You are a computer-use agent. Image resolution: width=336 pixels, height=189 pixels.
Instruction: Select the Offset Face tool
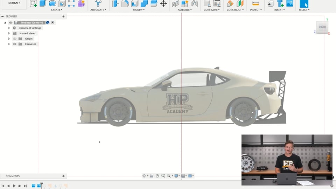(154, 3)
